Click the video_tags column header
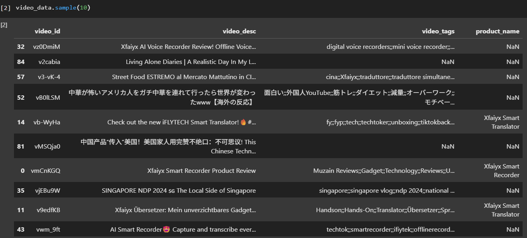 coord(438,31)
